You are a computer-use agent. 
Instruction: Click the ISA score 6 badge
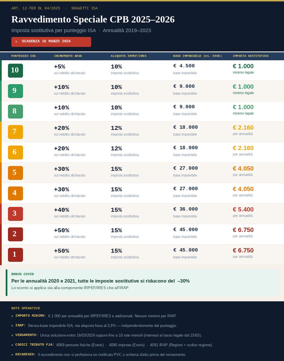click(x=15, y=152)
